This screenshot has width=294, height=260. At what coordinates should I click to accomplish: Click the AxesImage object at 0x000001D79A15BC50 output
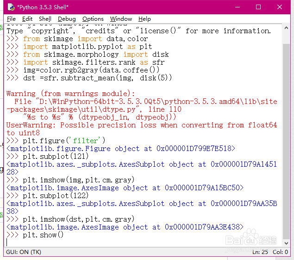point(125,188)
